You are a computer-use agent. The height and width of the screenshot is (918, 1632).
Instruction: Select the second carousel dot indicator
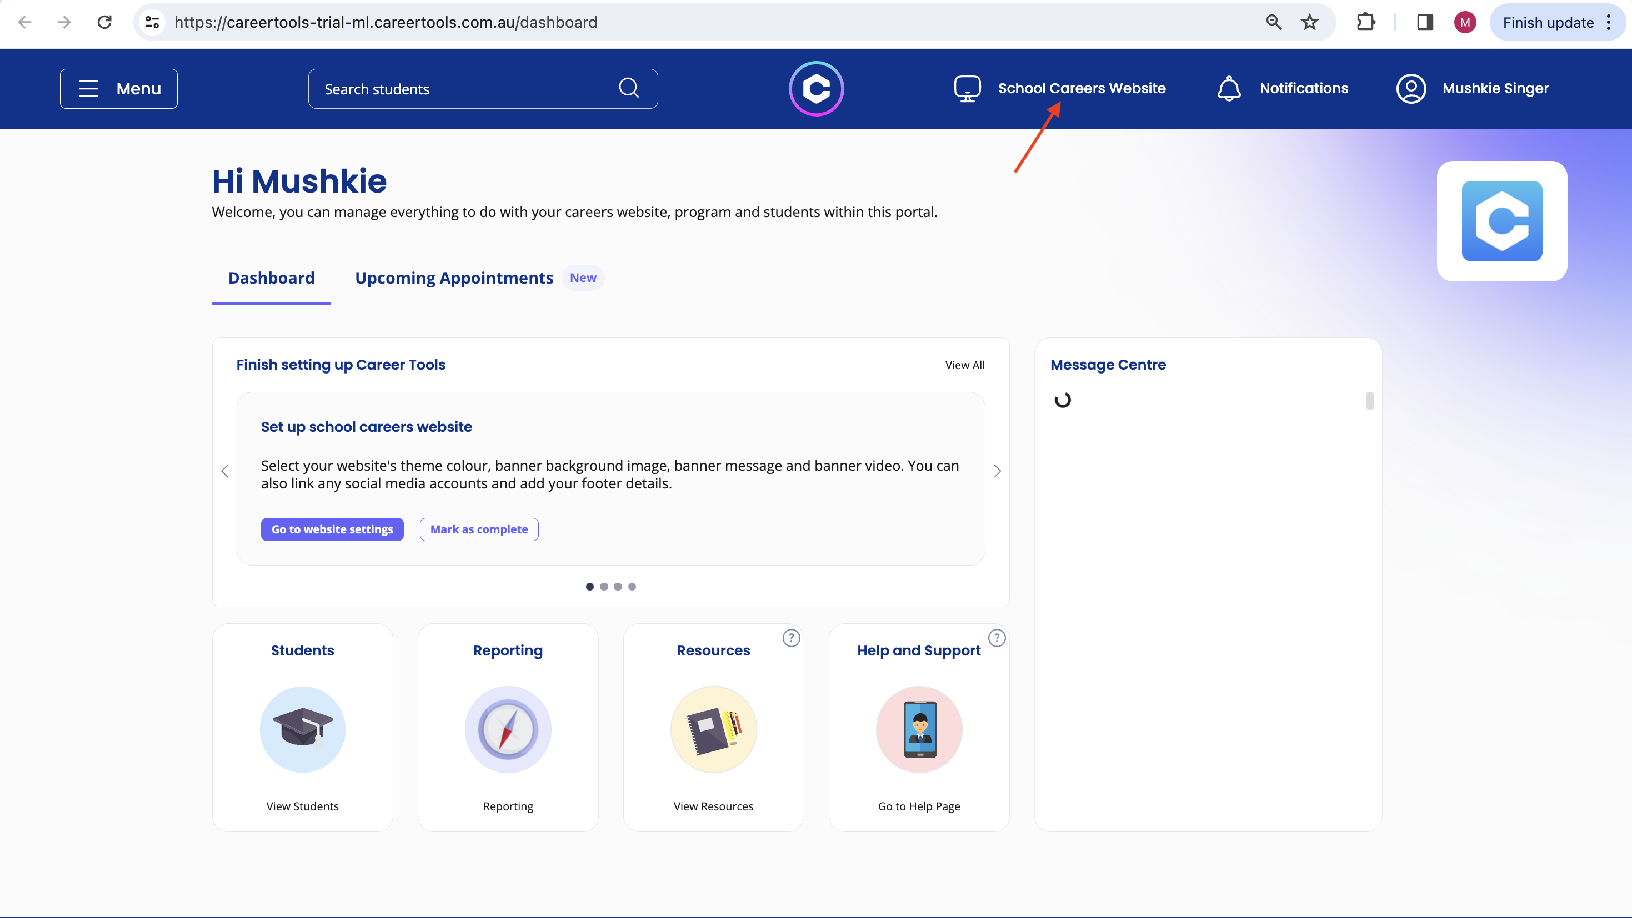point(604,586)
